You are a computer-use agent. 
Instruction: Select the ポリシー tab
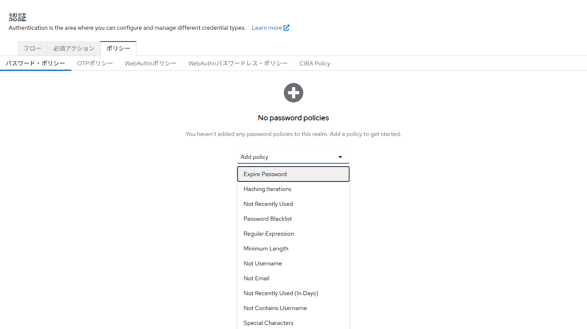coord(118,48)
